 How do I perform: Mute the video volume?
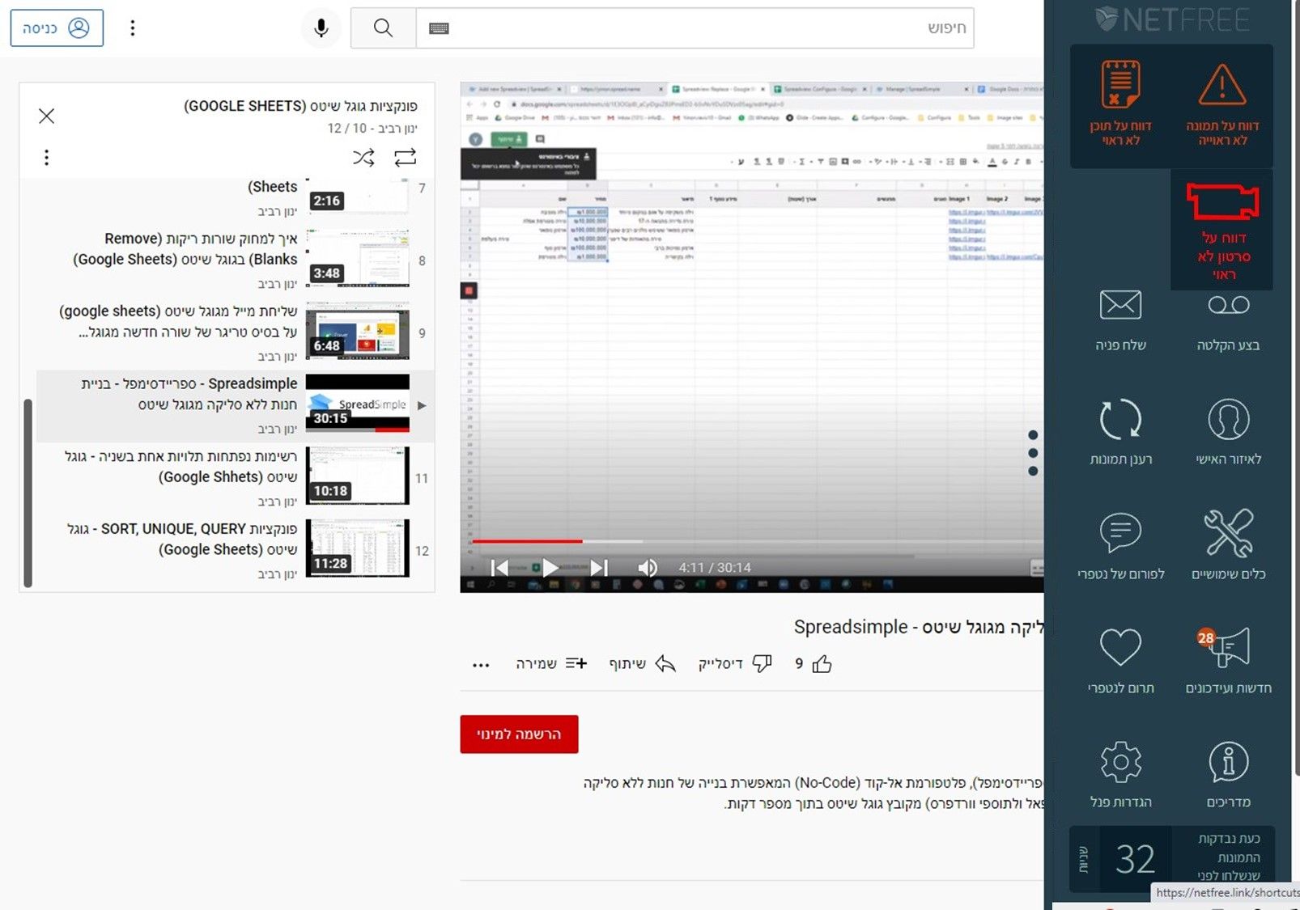point(647,568)
